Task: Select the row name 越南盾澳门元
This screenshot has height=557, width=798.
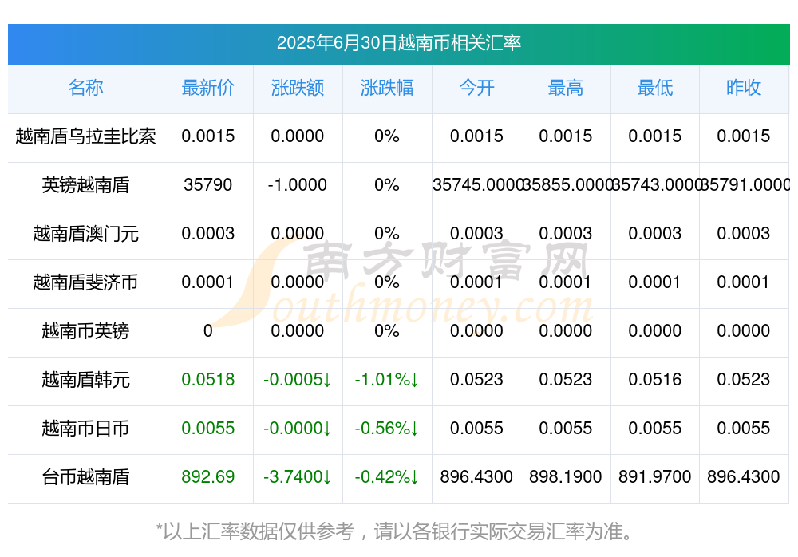Action: click(x=85, y=234)
